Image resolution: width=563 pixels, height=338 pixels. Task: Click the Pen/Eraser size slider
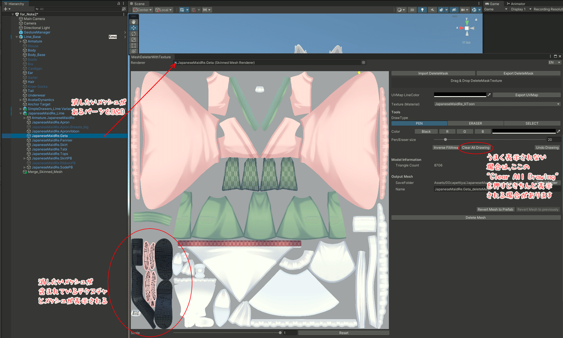tap(489, 140)
